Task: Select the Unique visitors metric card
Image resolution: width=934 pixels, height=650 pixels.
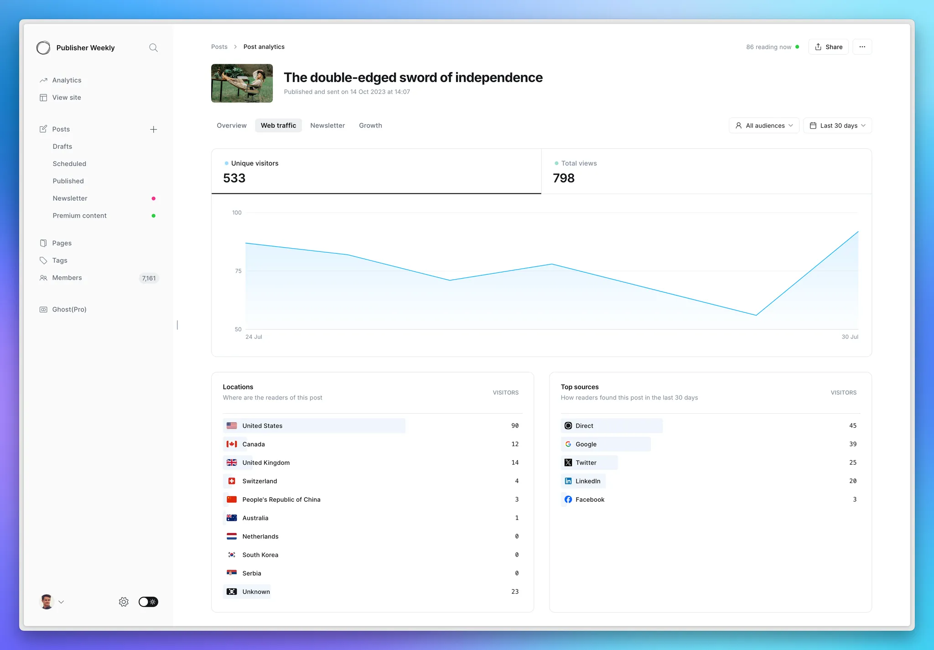Action: 376,171
